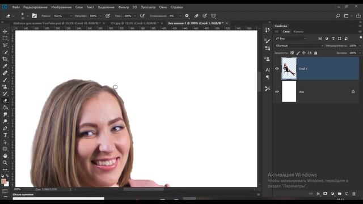Screen dimensions: 363x204
Task: Open the eraser mode Кисть dropdown
Action: pos(63,16)
